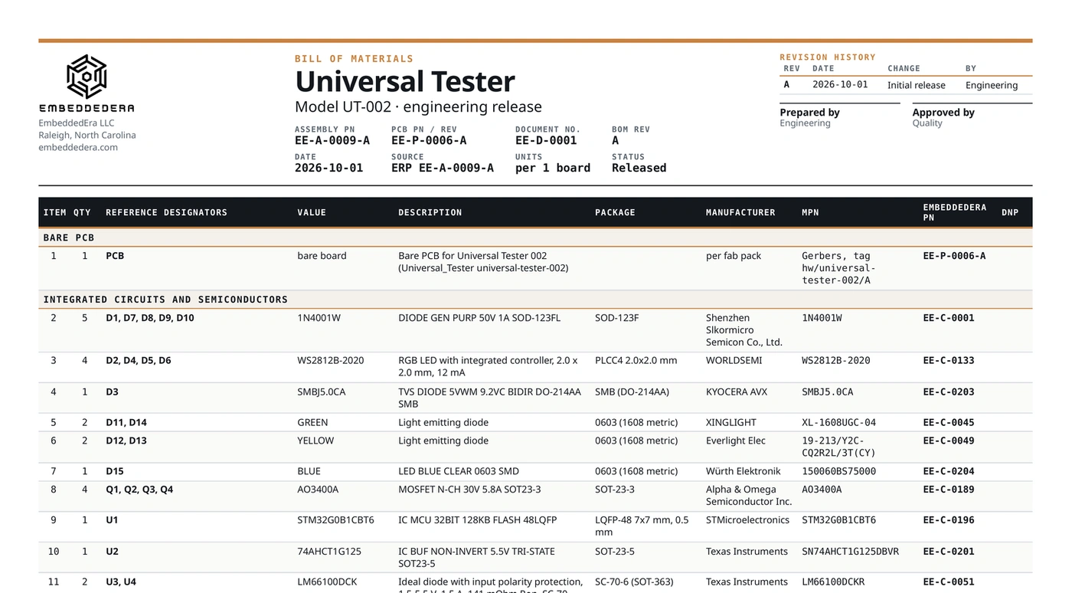Image resolution: width=1072 pixels, height=593 pixels.
Task: Click the MPN "SN74AHCT1G125DBVR"
Action: 850,552
